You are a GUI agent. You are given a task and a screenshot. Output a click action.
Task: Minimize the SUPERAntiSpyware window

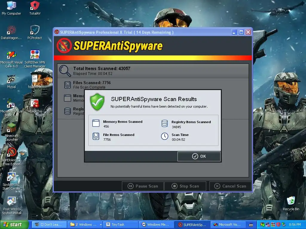click(x=234, y=32)
